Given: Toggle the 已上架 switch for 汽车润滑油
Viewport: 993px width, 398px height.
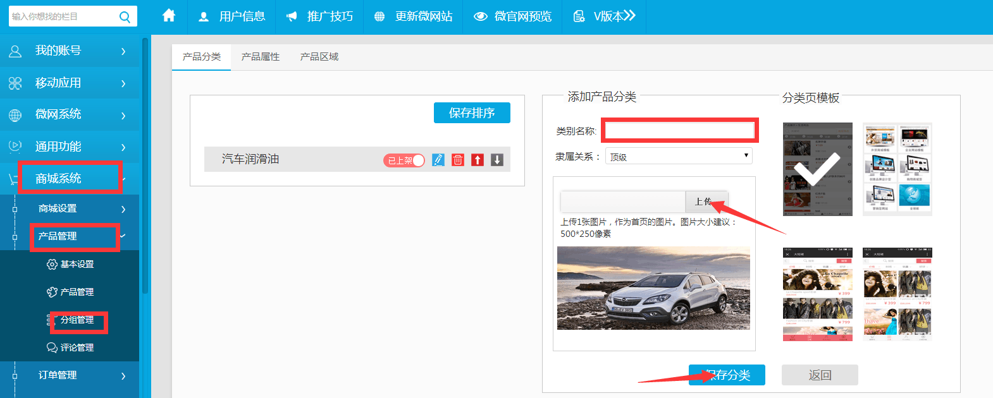Looking at the screenshot, I should (404, 160).
